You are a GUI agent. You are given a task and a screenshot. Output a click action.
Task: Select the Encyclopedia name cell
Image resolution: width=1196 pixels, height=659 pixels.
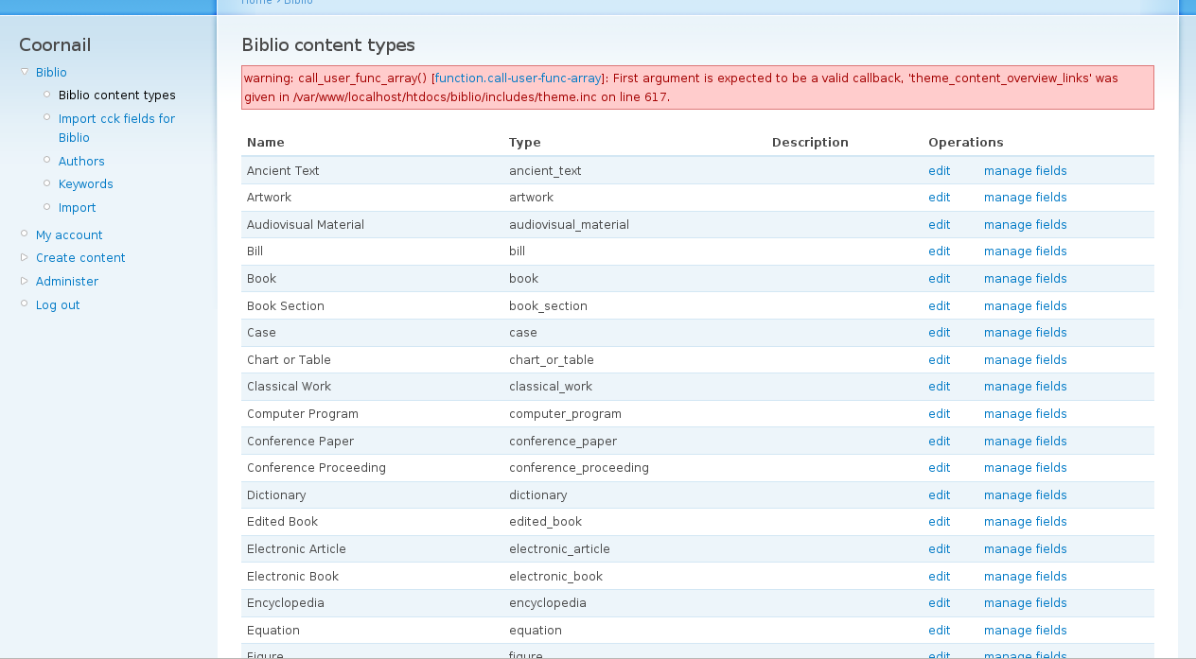[x=285, y=603]
